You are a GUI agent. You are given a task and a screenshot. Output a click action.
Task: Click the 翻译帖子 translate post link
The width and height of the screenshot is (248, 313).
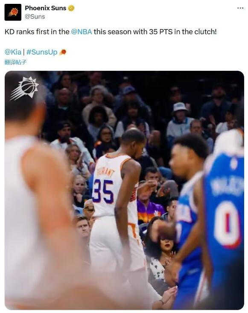pyautogui.click(x=15, y=62)
